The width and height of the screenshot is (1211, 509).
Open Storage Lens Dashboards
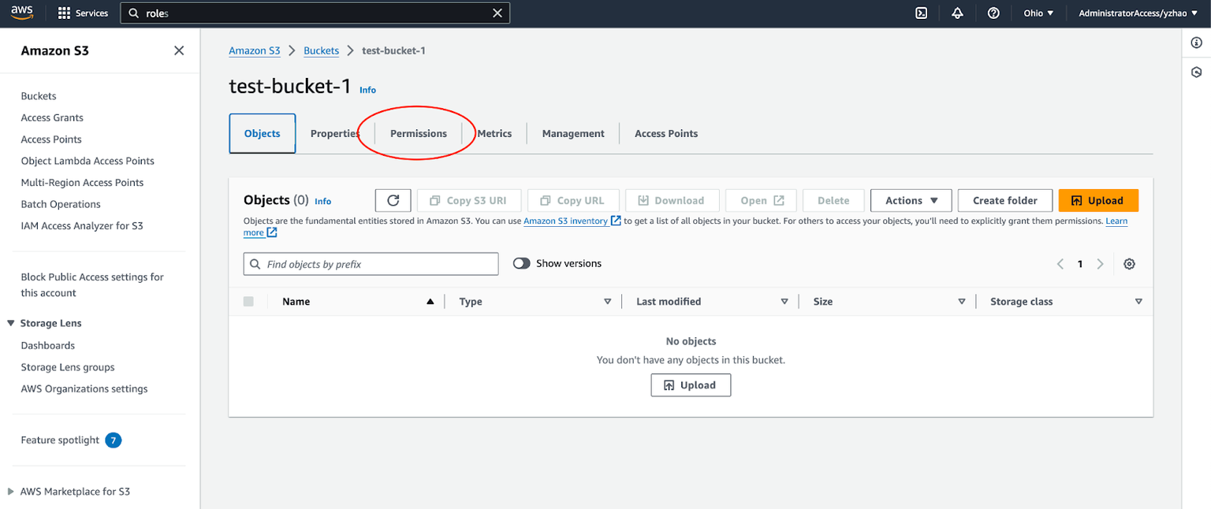pyautogui.click(x=48, y=346)
